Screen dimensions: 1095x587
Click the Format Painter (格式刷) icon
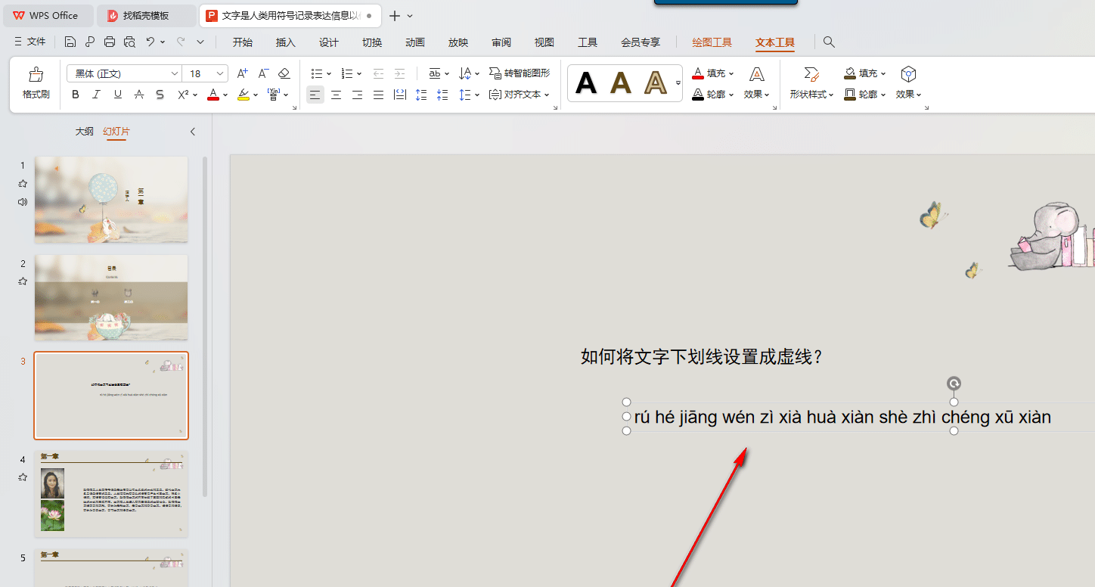36,74
